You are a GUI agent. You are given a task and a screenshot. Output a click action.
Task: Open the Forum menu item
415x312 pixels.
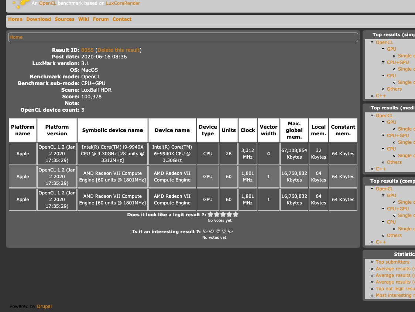[100, 19]
